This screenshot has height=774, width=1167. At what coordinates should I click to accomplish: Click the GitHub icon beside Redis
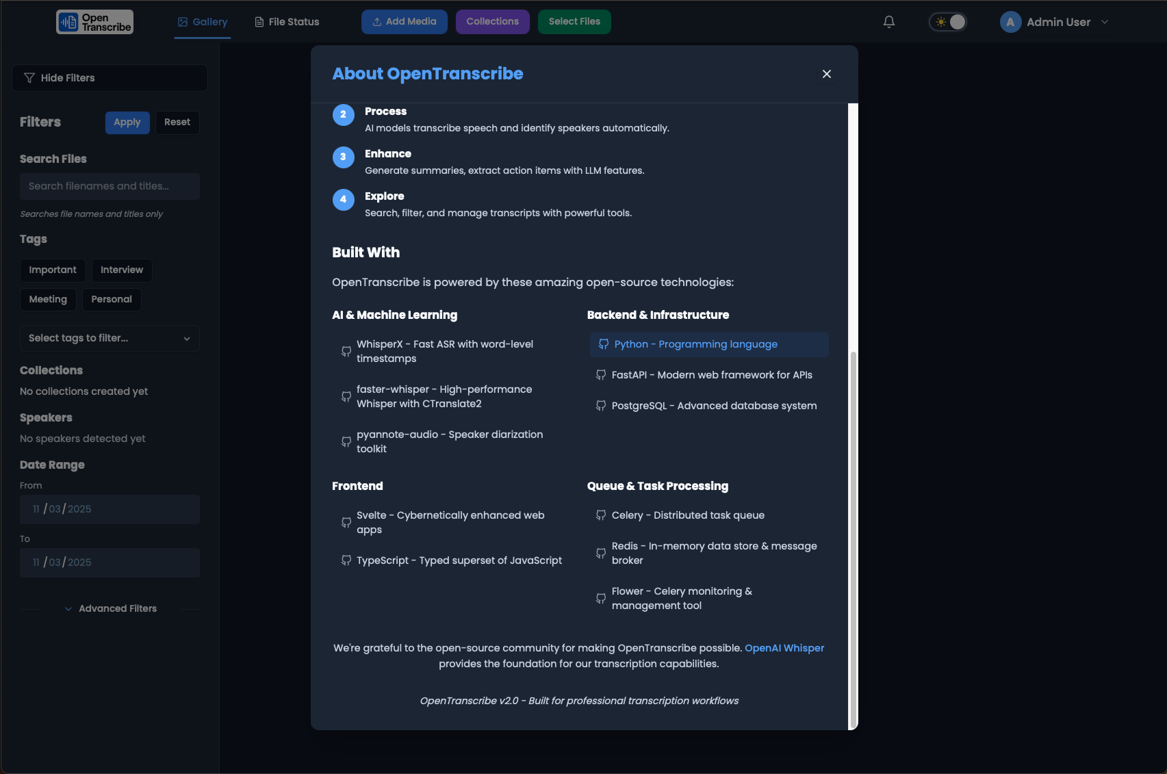click(x=601, y=554)
